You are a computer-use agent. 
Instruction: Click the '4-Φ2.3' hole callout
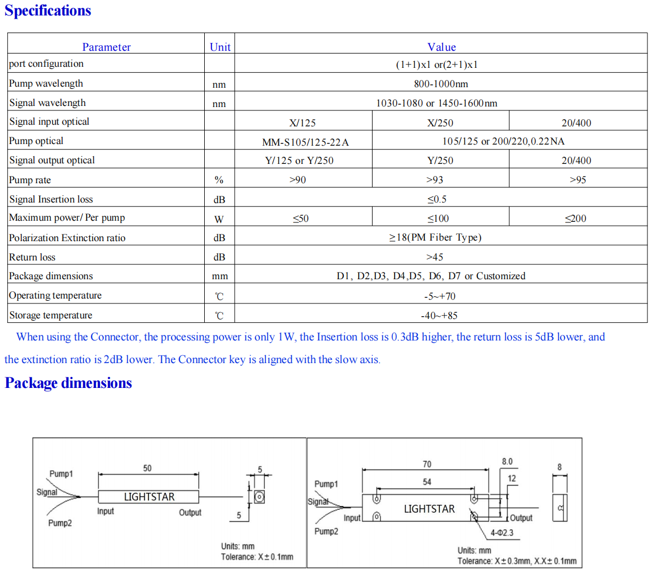pos(502,533)
